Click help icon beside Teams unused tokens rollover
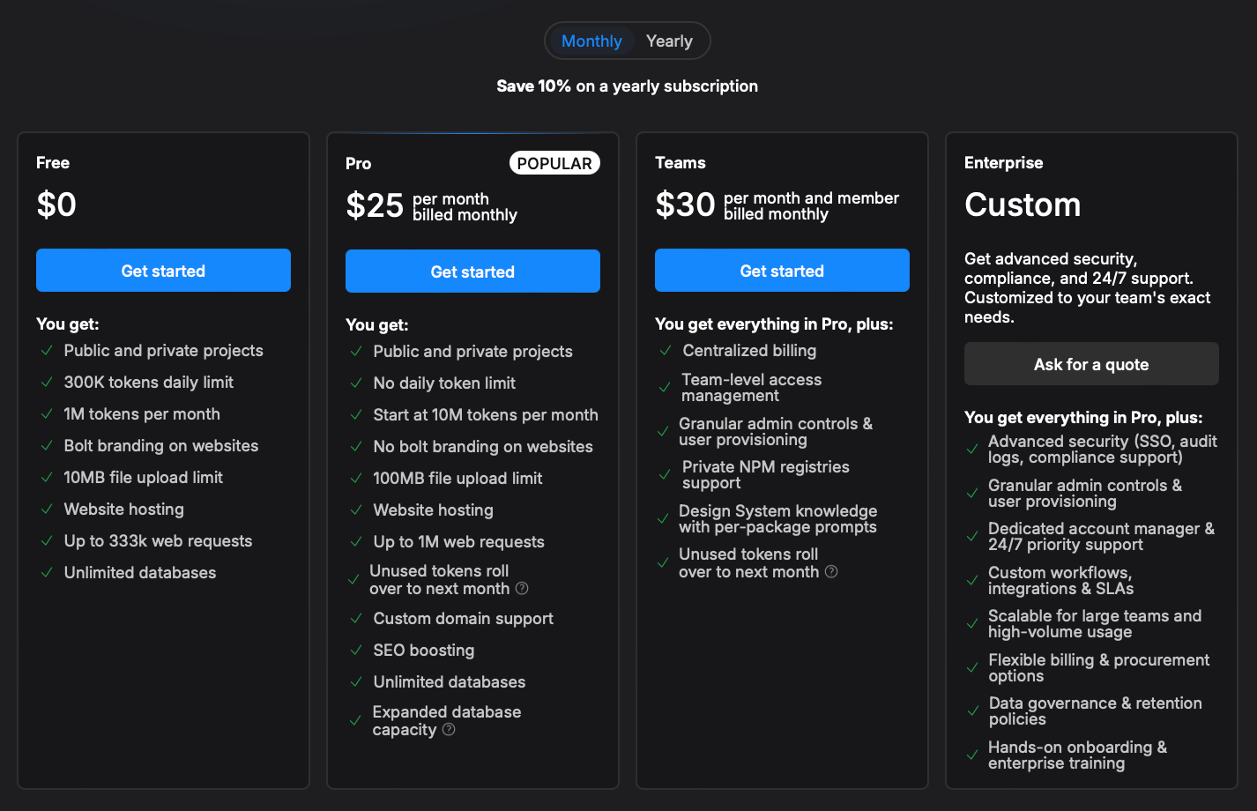1257x811 pixels. (831, 571)
